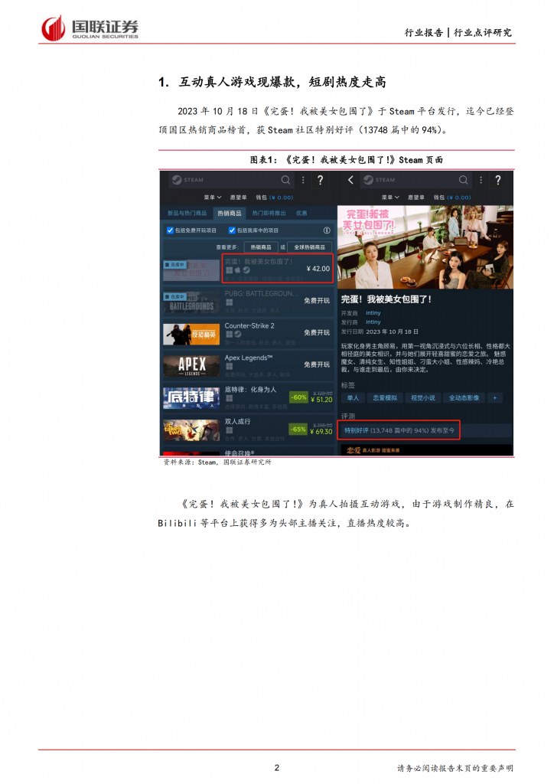Open developer link Intiny beside 开发商
The width and height of the screenshot is (554, 784).
point(373,313)
